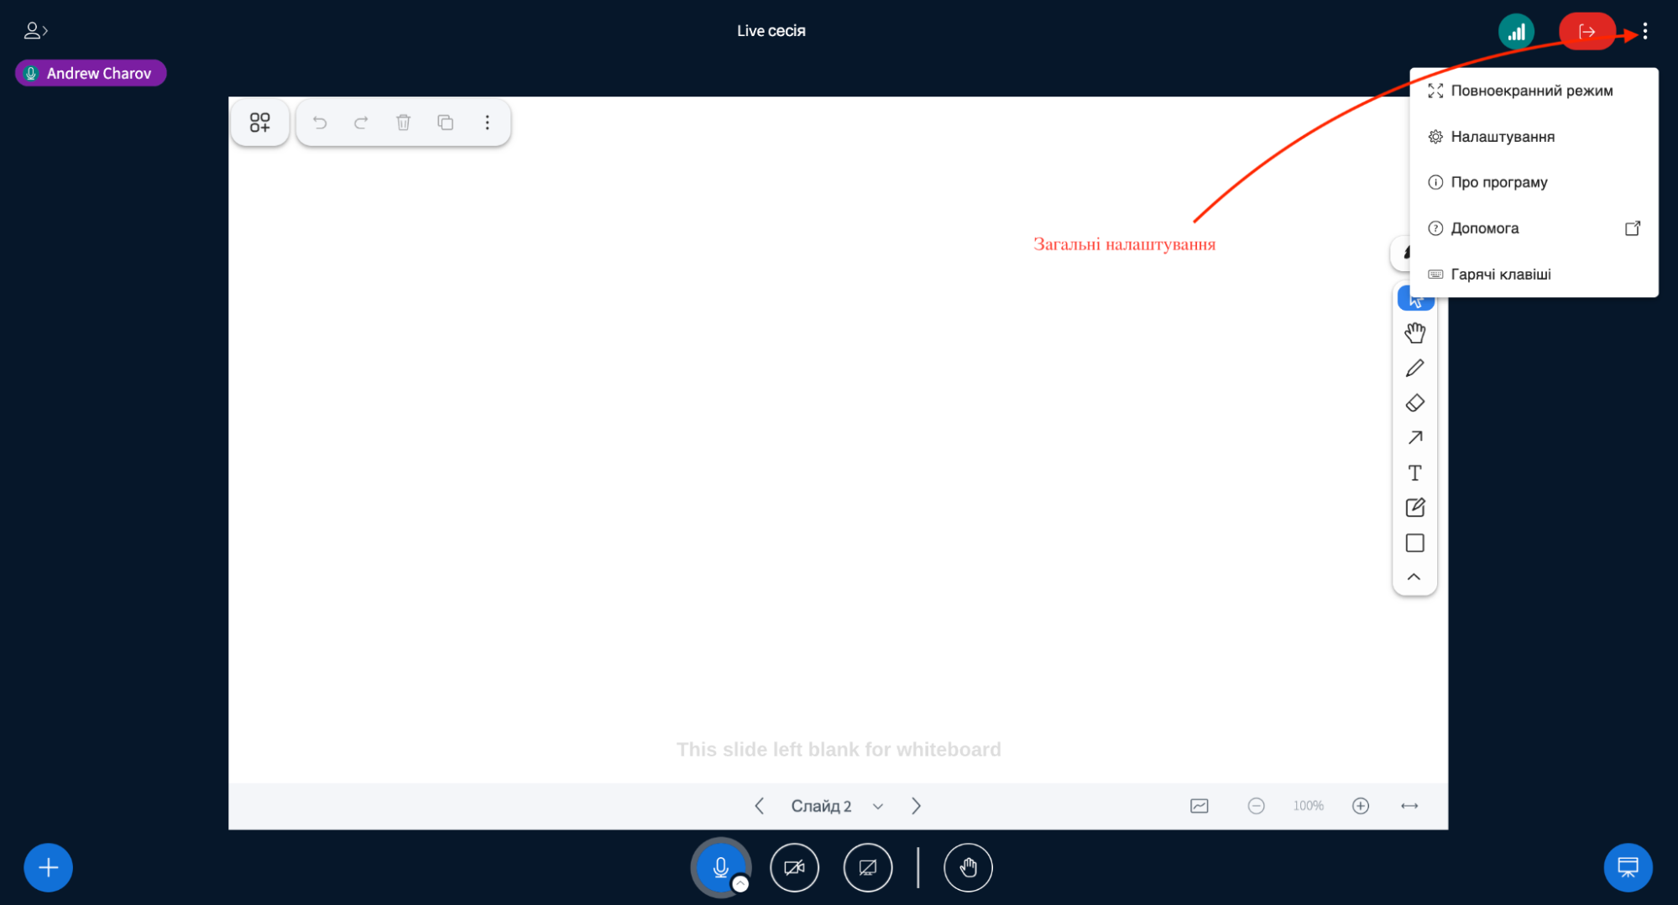The image size is (1678, 905).
Task: Select the Text tool
Action: pyautogui.click(x=1414, y=473)
